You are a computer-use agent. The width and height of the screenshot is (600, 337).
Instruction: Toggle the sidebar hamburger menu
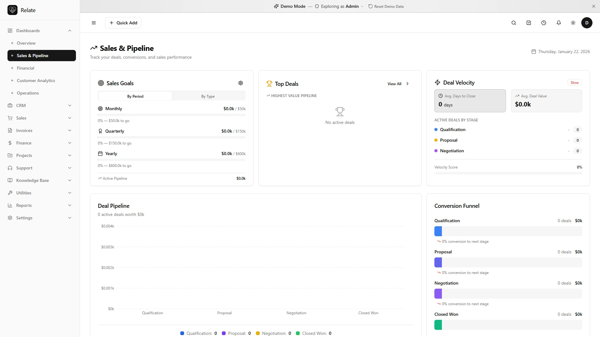click(94, 23)
